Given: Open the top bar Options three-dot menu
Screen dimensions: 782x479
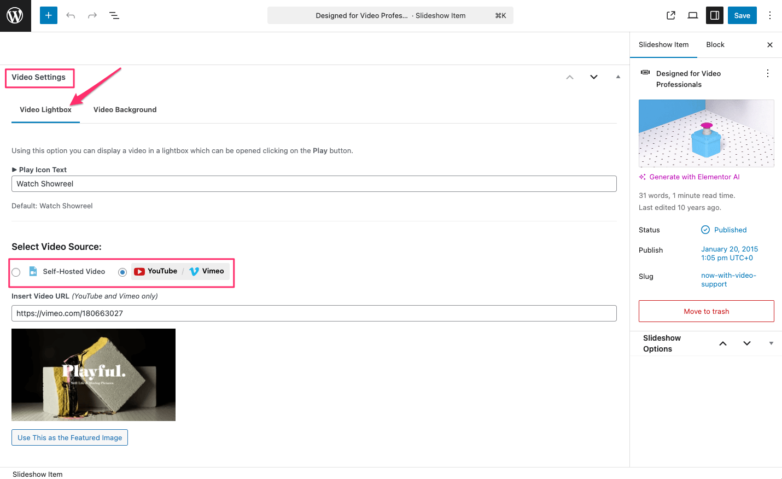Looking at the screenshot, I should click(x=770, y=15).
